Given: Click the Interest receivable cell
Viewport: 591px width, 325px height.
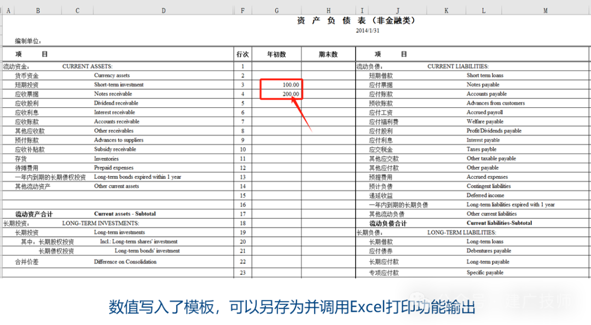Looking at the screenshot, I should click(x=114, y=112).
